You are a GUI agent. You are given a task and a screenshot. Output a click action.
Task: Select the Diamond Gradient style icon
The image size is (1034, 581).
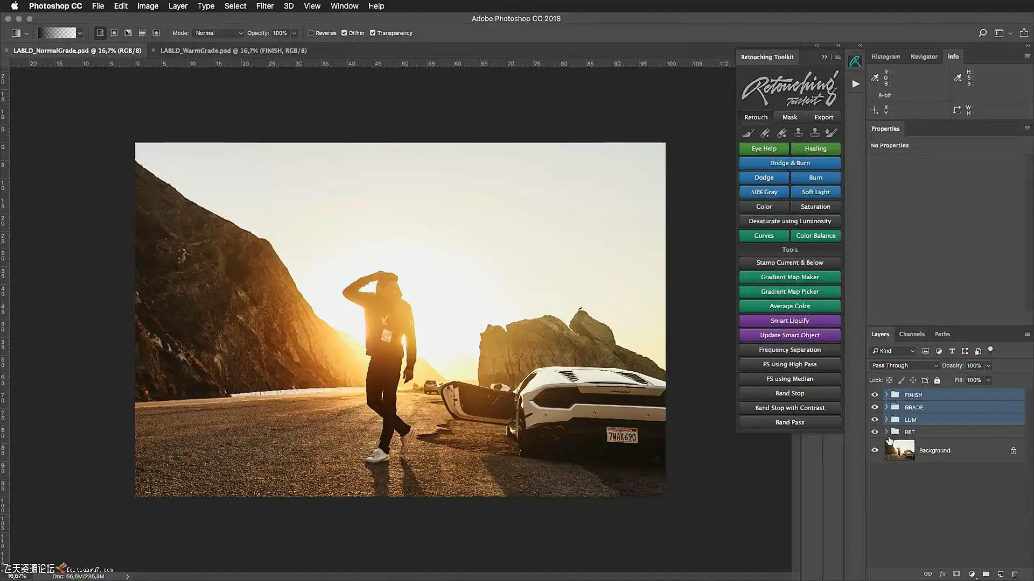156,33
